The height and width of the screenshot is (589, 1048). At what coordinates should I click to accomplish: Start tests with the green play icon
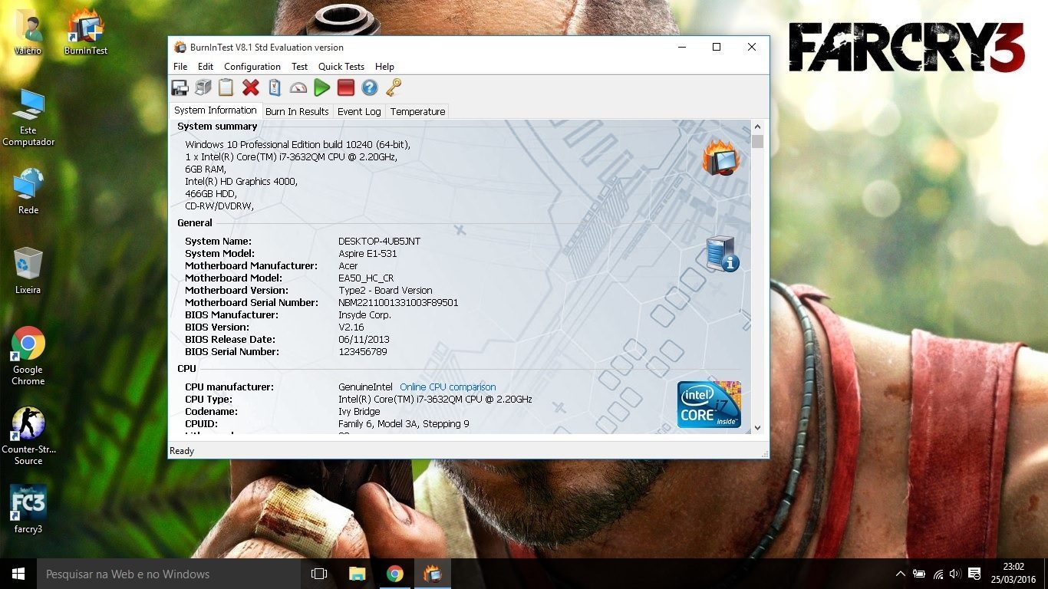(322, 87)
